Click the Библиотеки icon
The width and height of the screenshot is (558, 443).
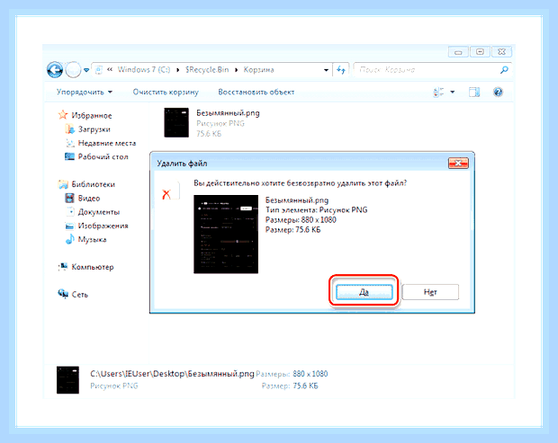(x=63, y=183)
